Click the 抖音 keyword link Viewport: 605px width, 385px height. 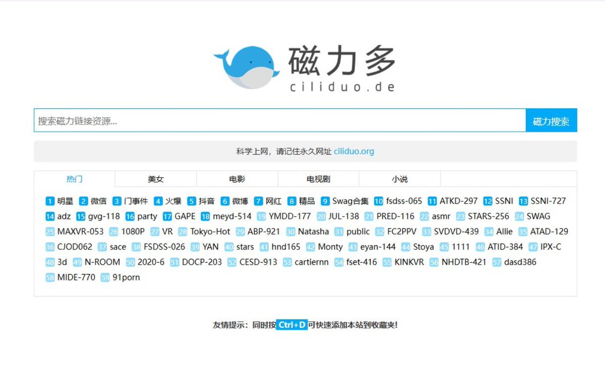tap(207, 201)
